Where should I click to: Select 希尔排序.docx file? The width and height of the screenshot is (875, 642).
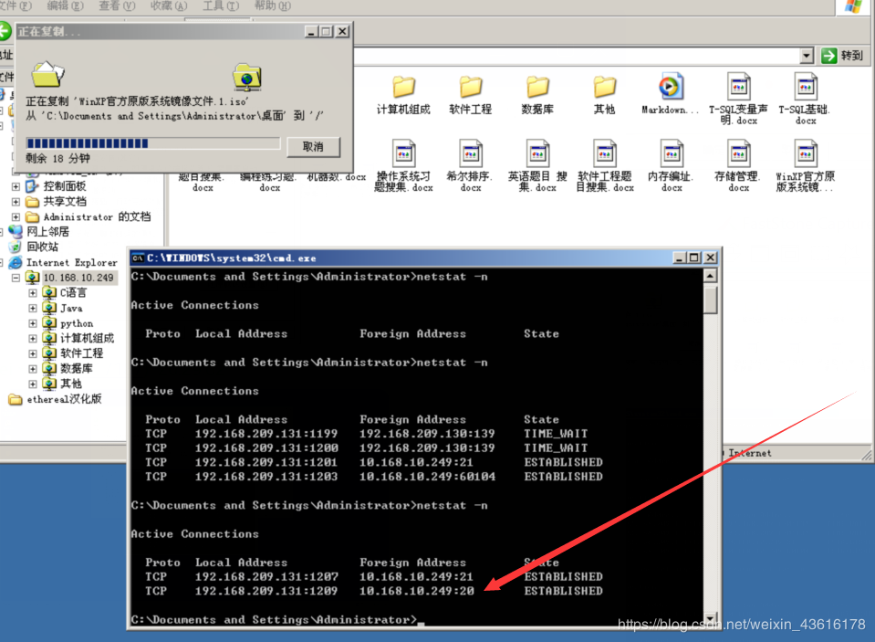coord(471,153)
